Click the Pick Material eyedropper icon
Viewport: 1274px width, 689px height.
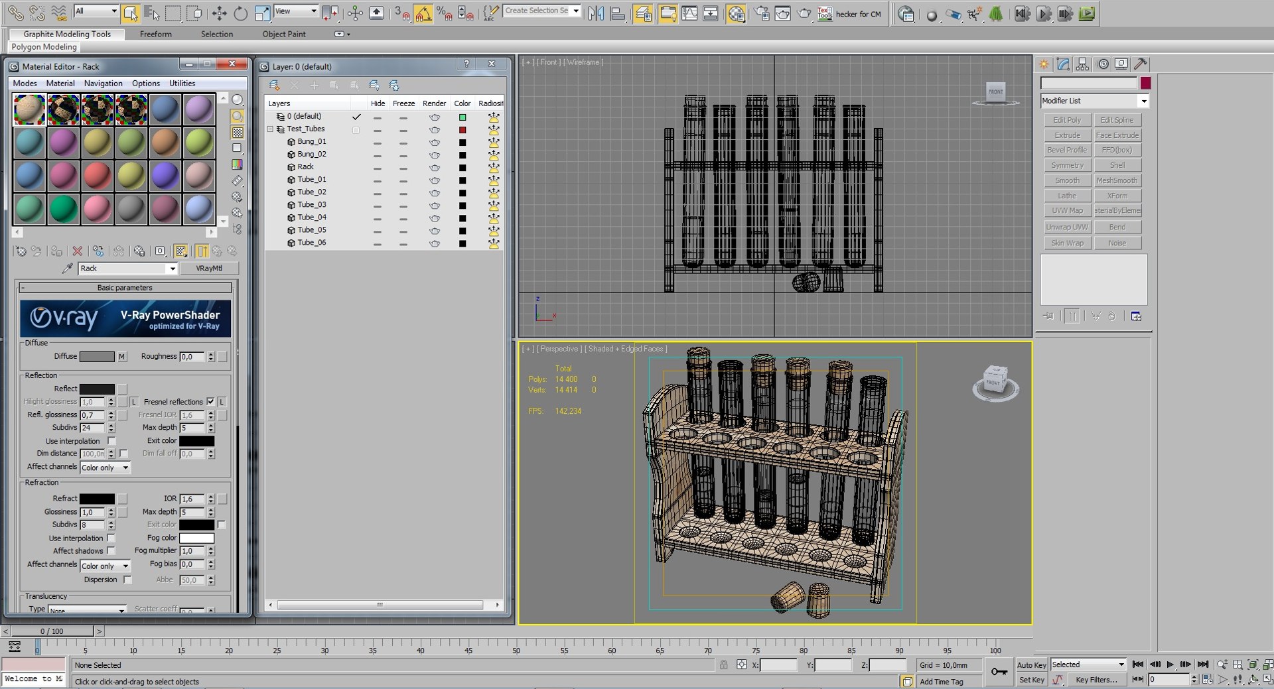pos(67,268)
